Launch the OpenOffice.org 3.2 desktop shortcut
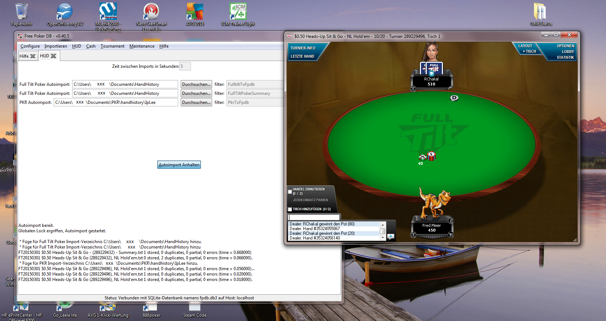Image resolution: width=606 pixels, height=321 pixels. pos(65,14)
